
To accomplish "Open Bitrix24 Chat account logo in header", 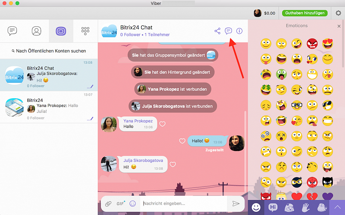I will (x=109, y=31).
